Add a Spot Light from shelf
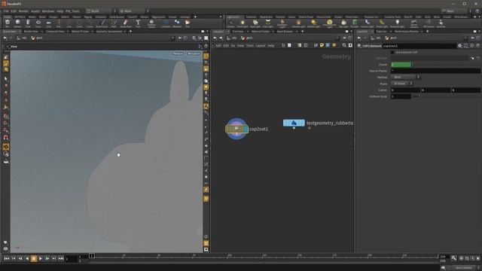Screen dimensions: 482x271 255,23
